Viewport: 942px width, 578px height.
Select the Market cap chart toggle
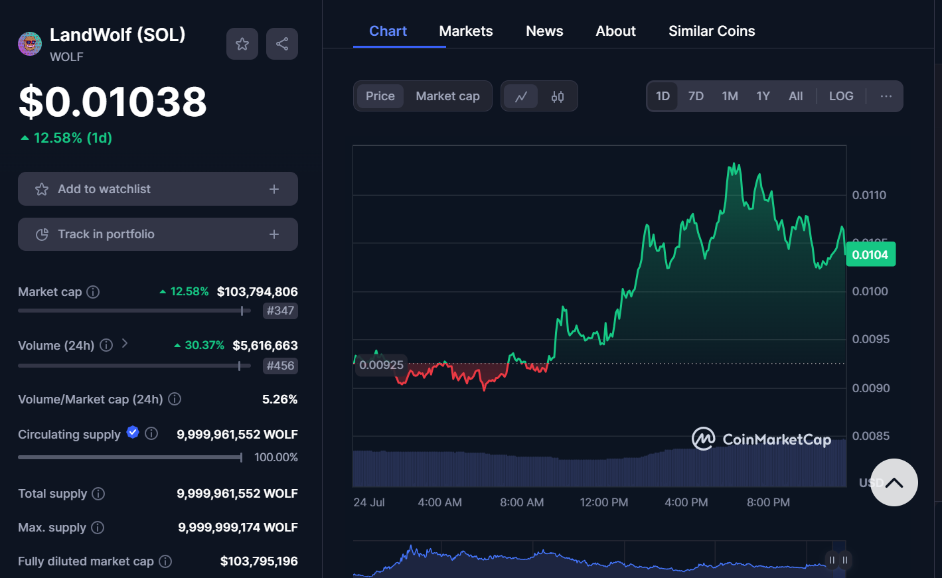pos(447,96)
